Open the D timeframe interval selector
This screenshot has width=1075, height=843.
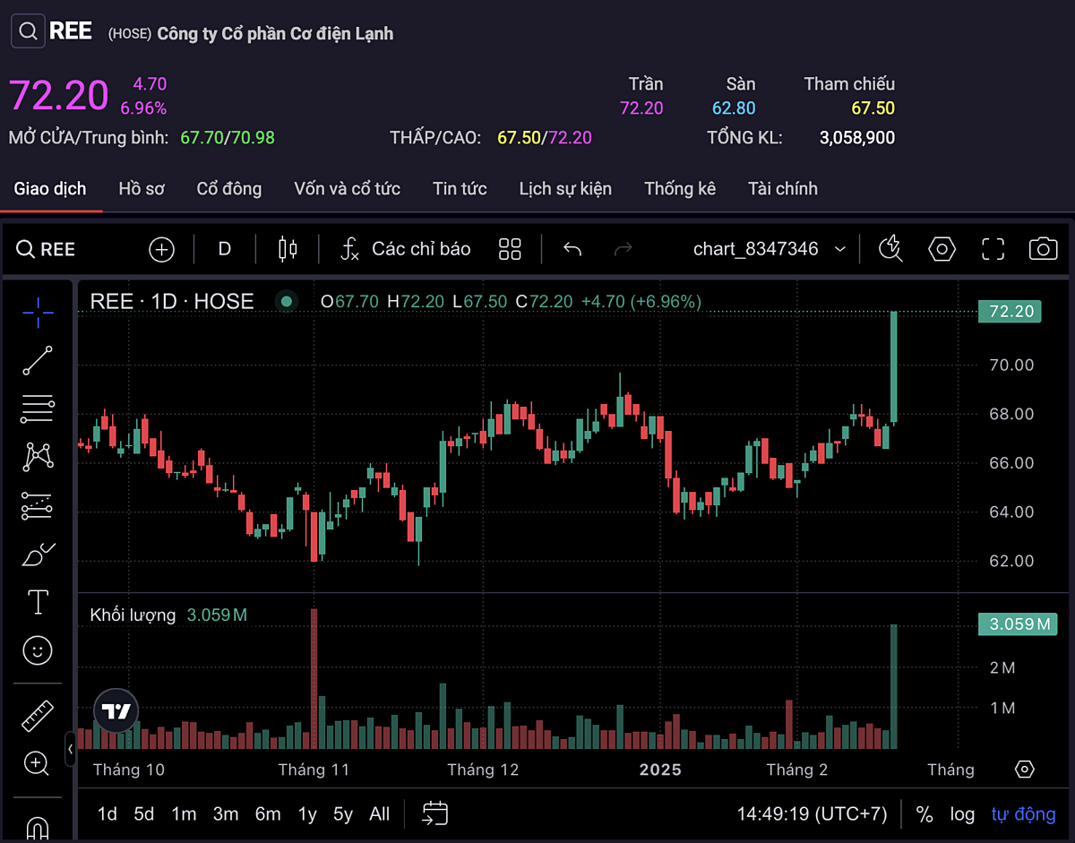pos(225,249)
